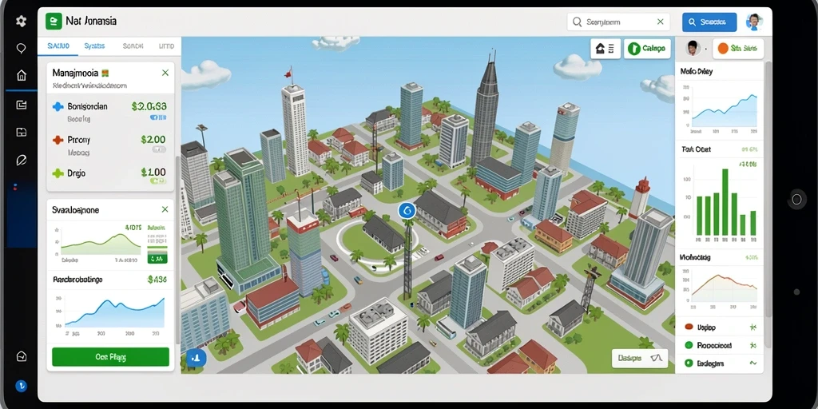Close the Manajmooia panel with its X

165,73
